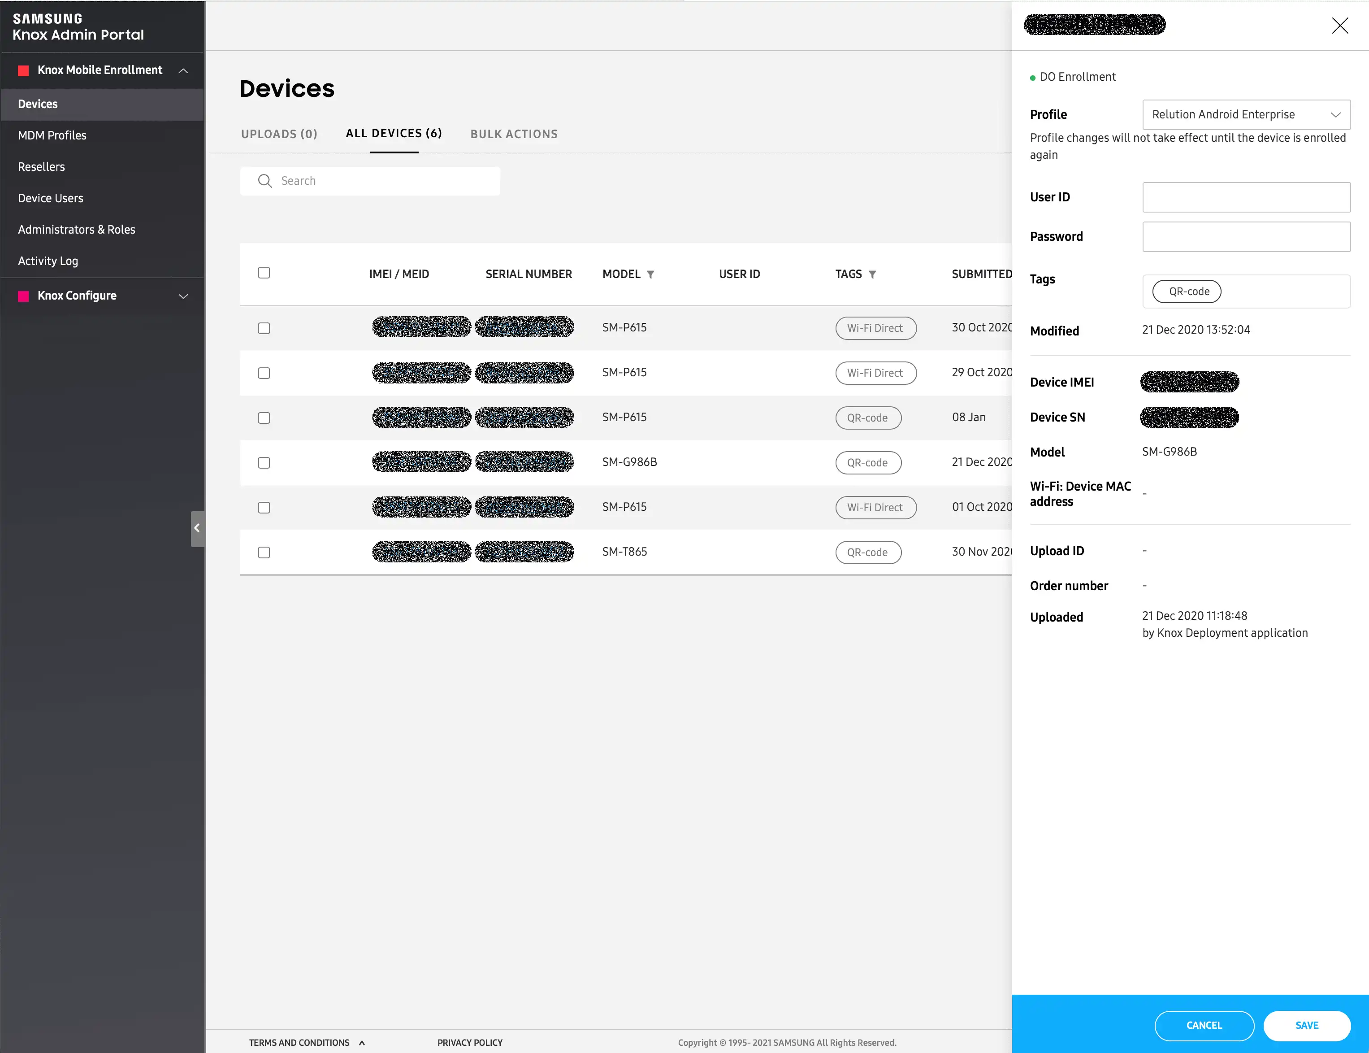The height and width of the screenshot is (1053, 1369).
Task: Click the Model column filter icon
Action: tap(650, 274)
